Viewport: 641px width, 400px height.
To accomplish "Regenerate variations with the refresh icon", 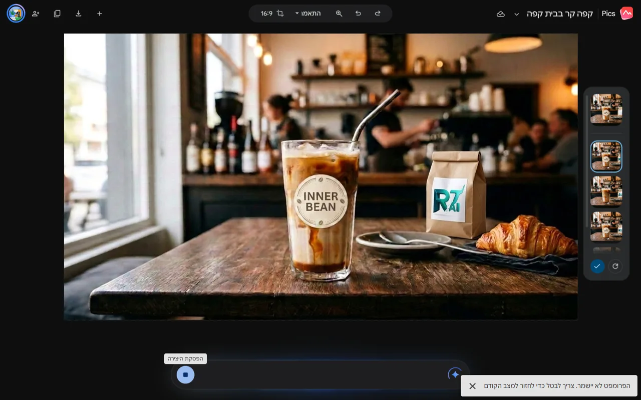I will (615, 266).
